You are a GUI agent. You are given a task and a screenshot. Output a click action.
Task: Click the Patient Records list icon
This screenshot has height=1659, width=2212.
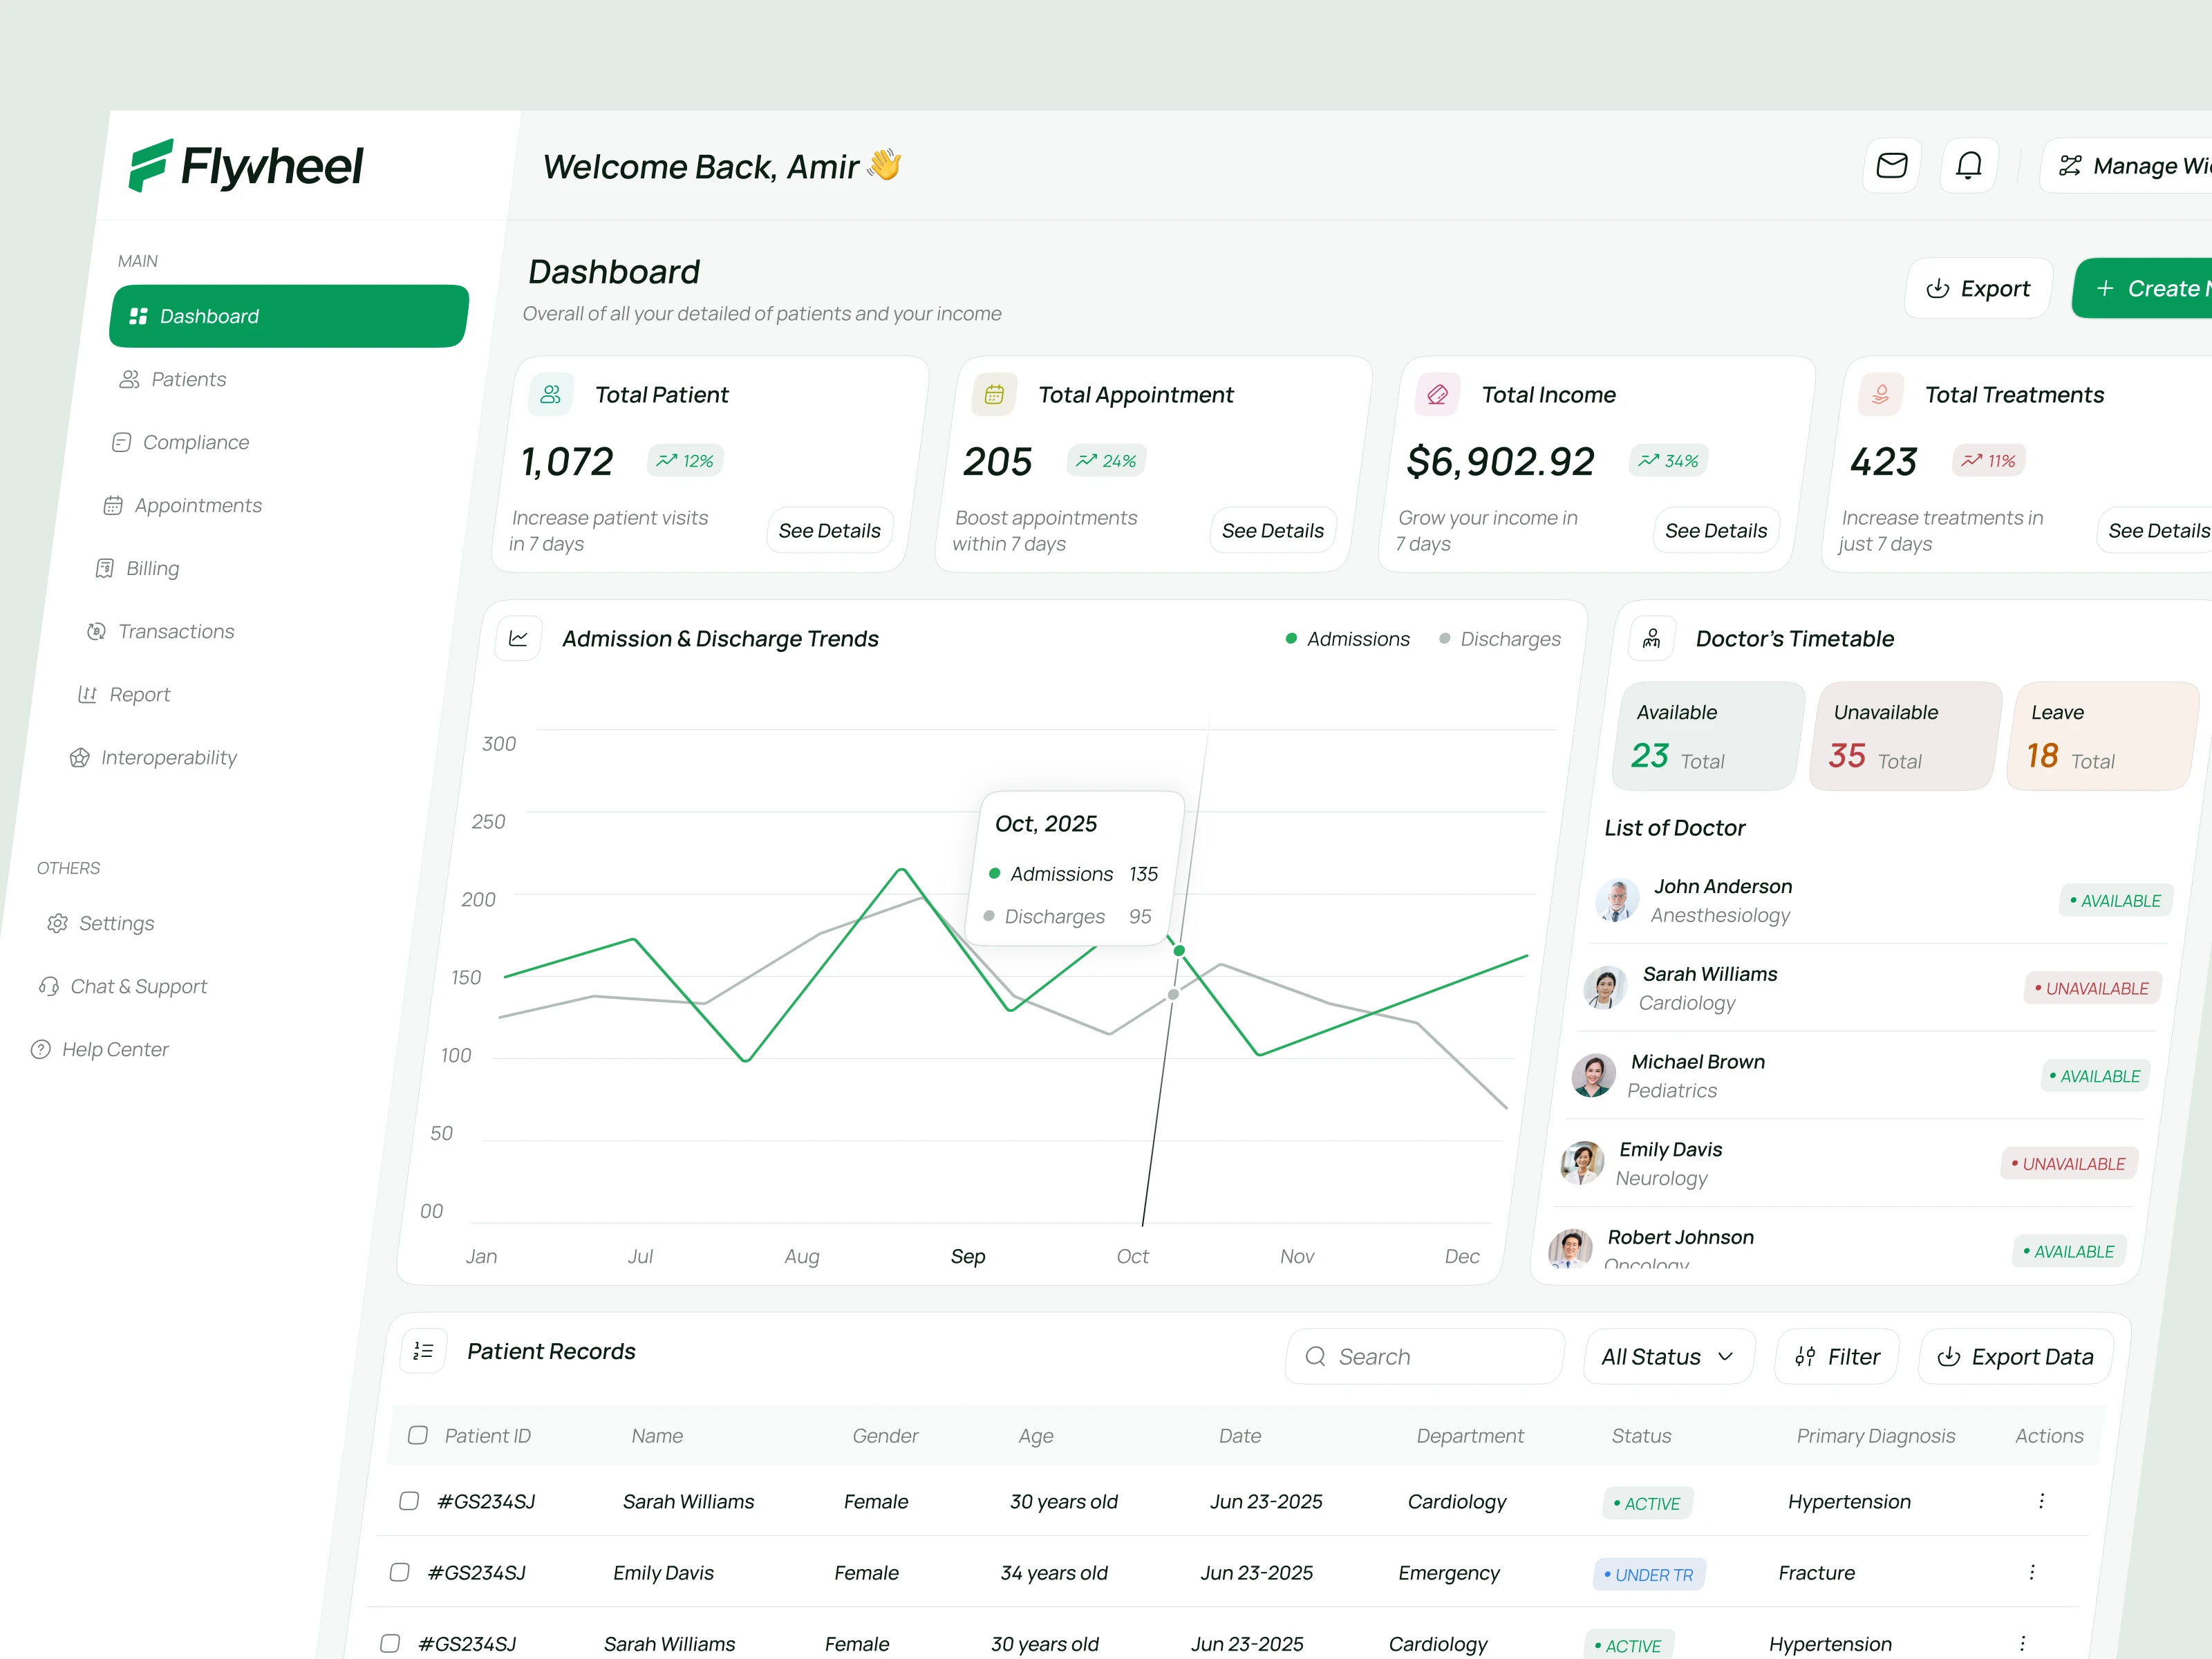[x=423, y=1351]
